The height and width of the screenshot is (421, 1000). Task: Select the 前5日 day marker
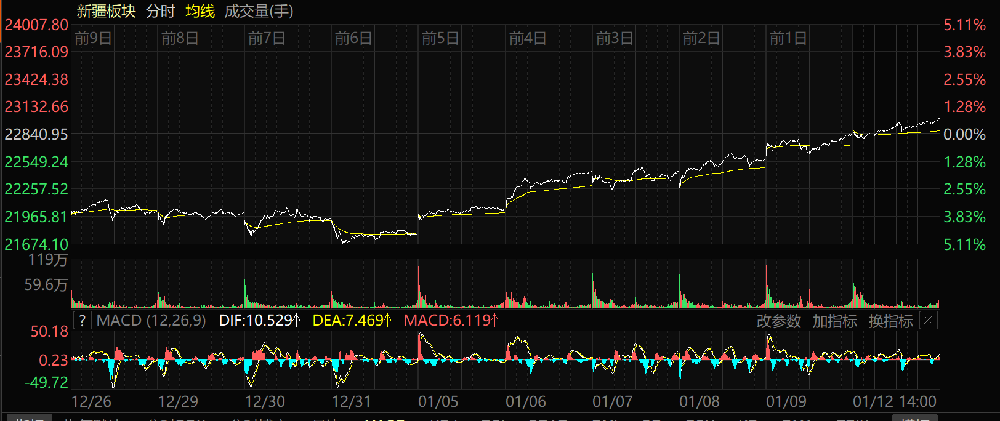440,39
